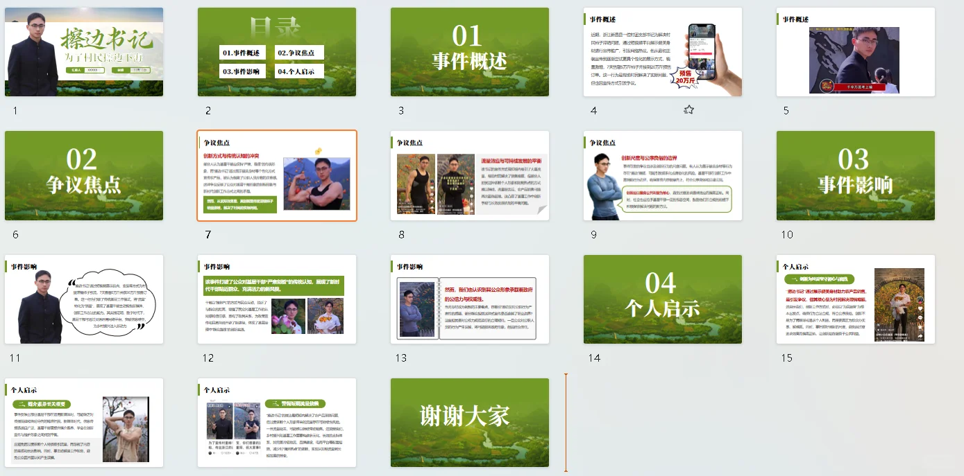Click slide number label 14
This screenshot has width=964, height=476.
point(594,358)
